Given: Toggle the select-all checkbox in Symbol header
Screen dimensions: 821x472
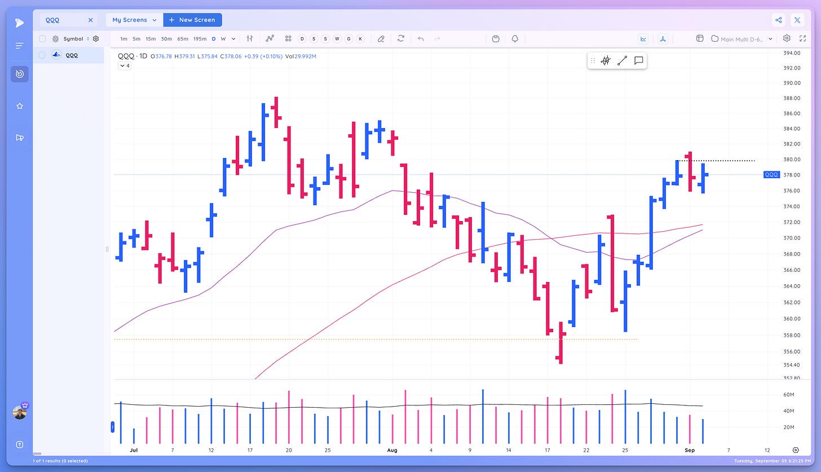Looking at the screenshot, I should click(x=42, y=39).
